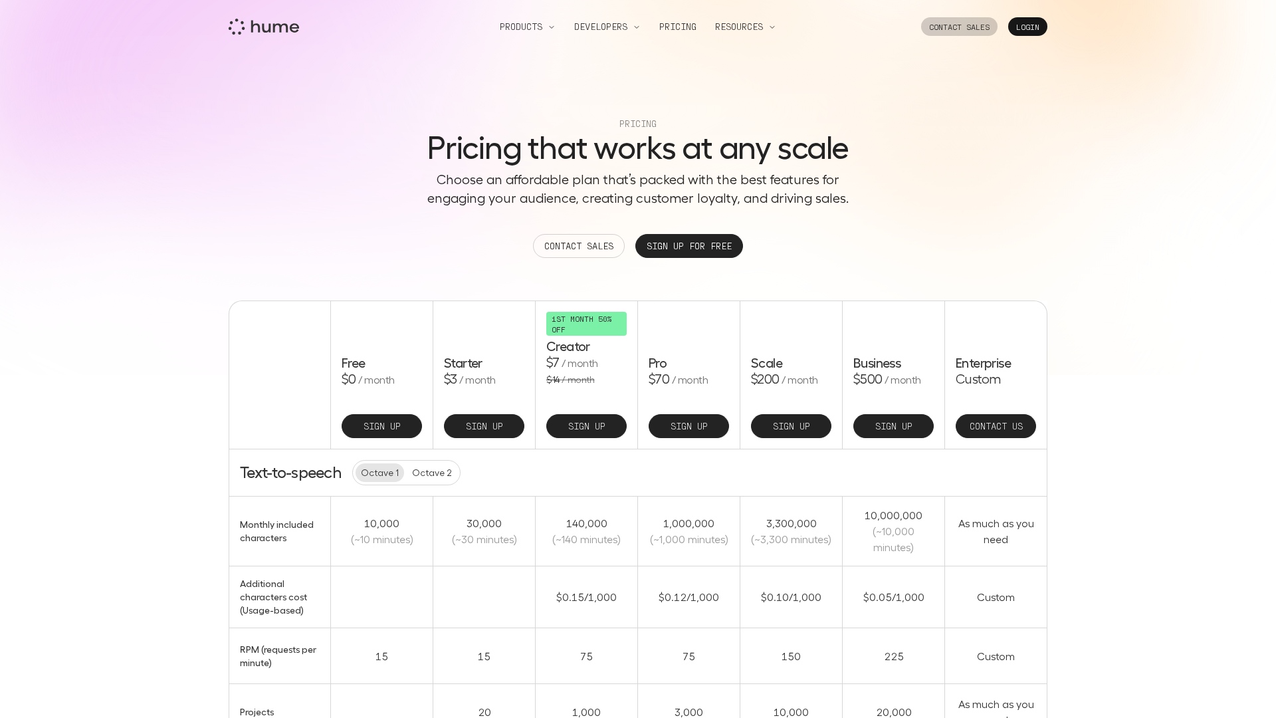This screenshot has width=1276, height=718.
Task: Open the Login page
Action: coord(1027,27)
